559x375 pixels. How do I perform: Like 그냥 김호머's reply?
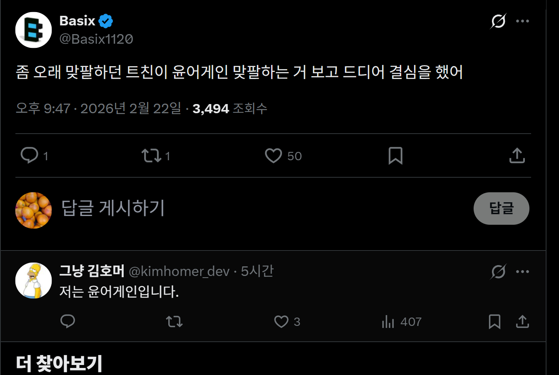282,321
